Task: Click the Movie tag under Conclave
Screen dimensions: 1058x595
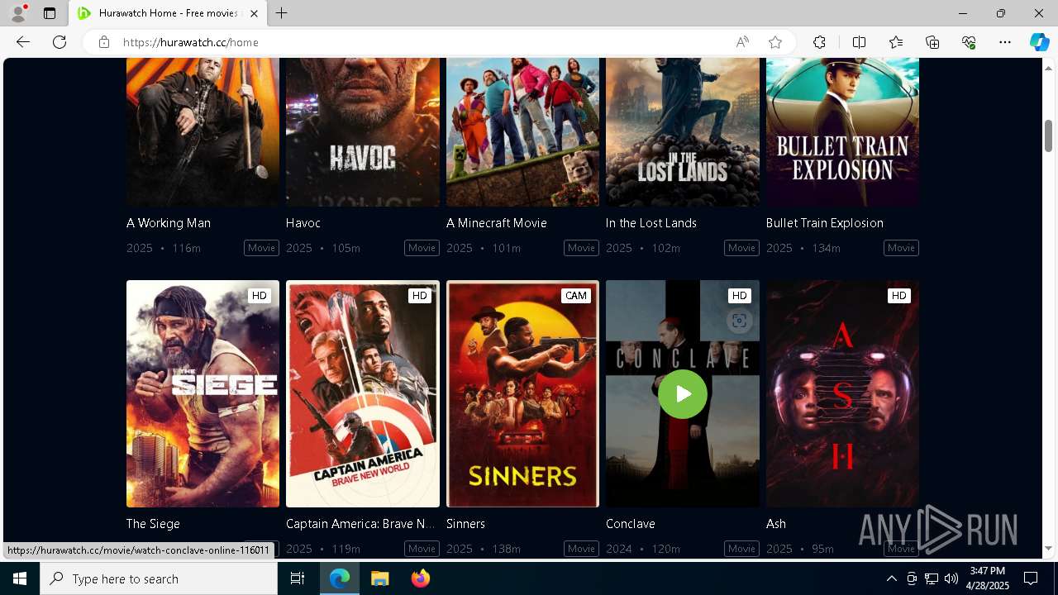Action: (x=741, y=549)
